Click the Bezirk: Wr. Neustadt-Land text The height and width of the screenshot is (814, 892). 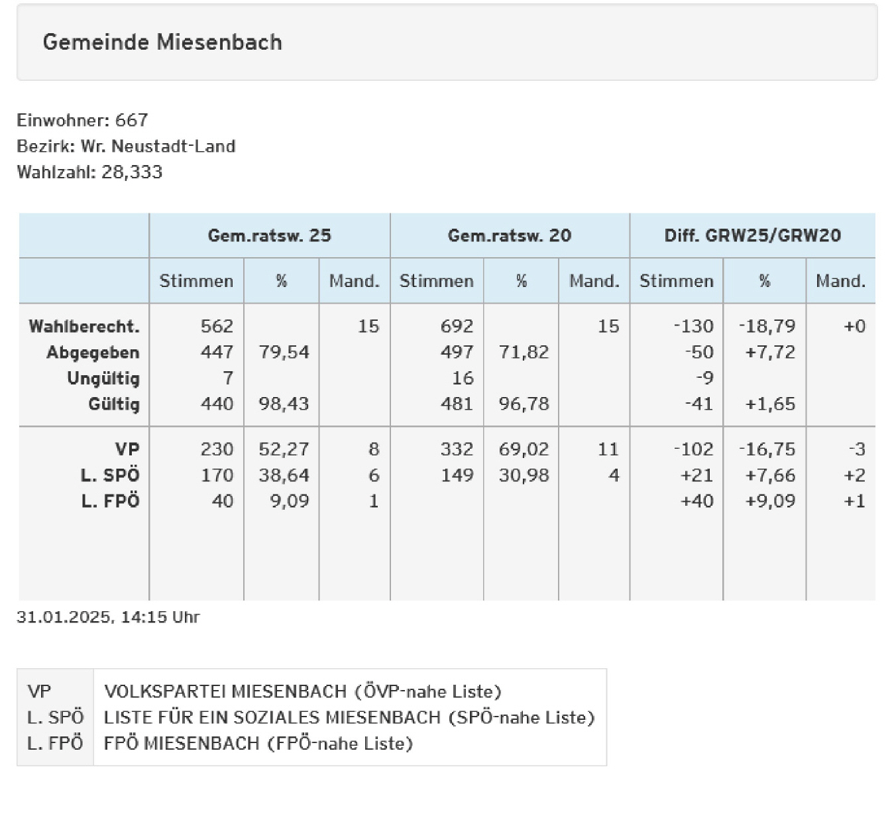click(126, 146)
